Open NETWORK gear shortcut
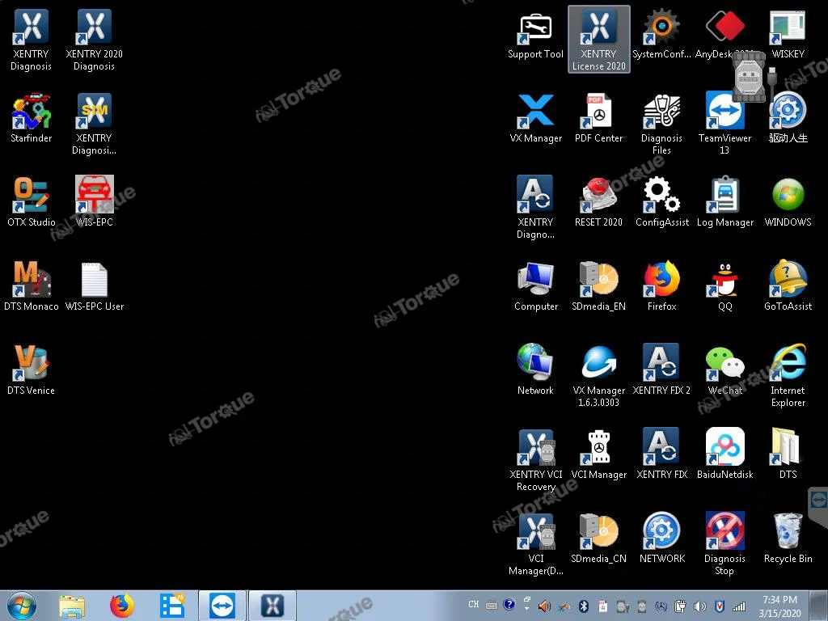This screenshot has height=621, width=828. [x=661, y=538]
